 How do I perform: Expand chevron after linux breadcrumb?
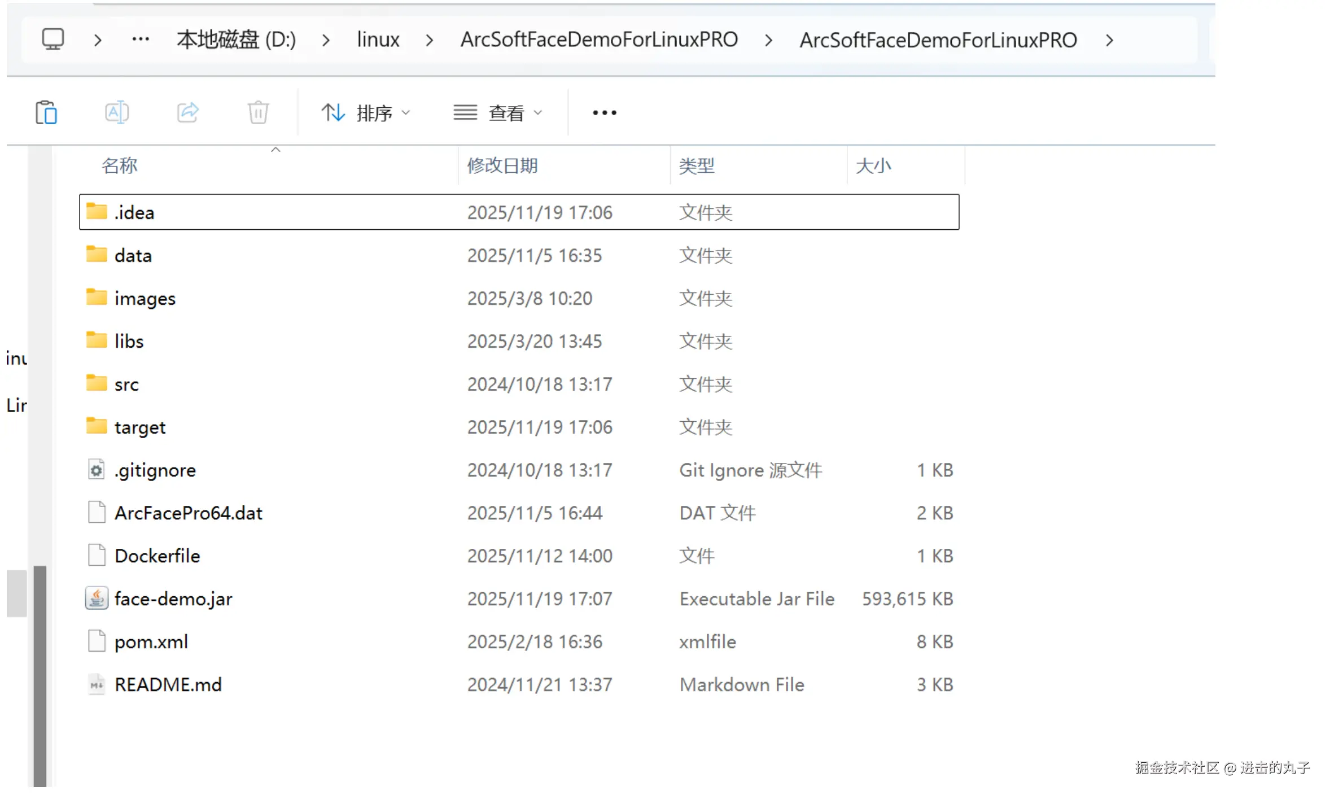430,40
